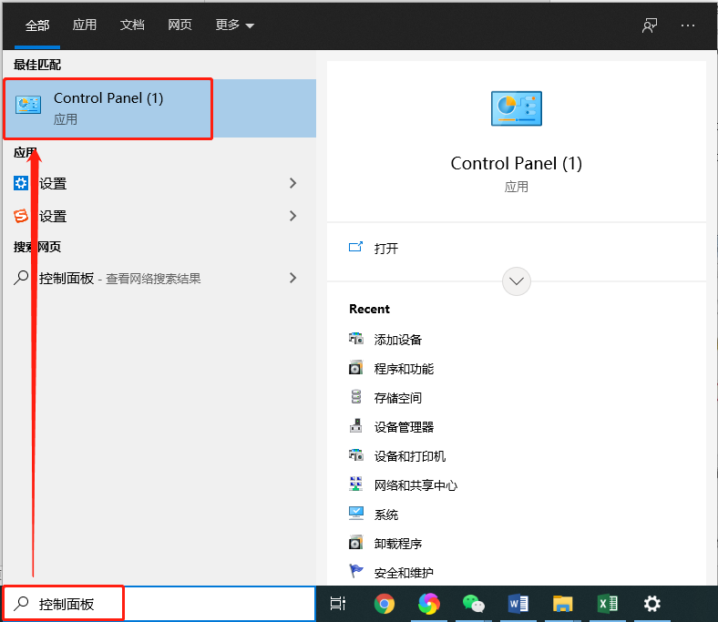Open the colorful pinwheel browser taskbar icon

pyautogui.click(x=428, y=604)
